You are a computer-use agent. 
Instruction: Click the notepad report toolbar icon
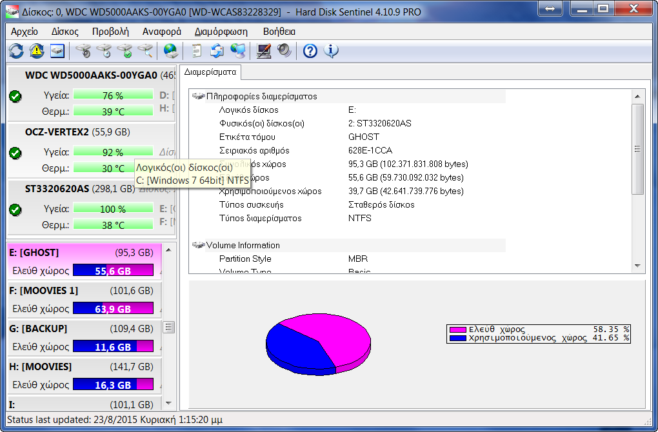(x=196, y=51)
